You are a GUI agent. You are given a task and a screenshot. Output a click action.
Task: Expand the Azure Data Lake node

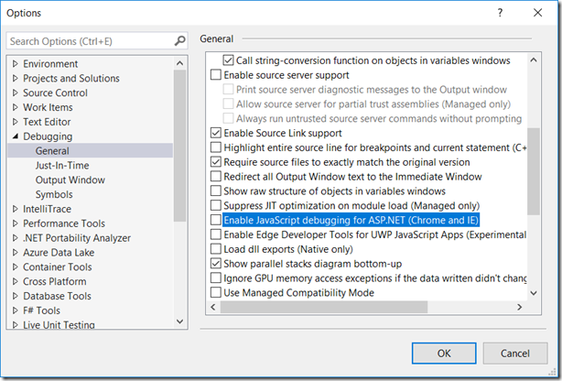[x=15, y=253]
